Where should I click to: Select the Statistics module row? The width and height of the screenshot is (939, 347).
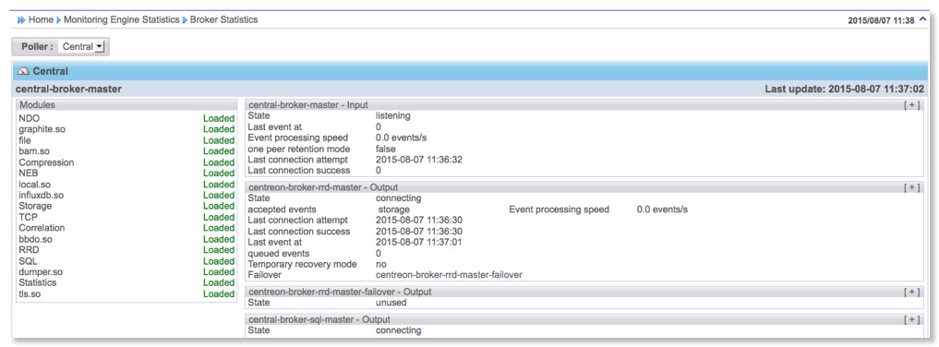(126, 282)
